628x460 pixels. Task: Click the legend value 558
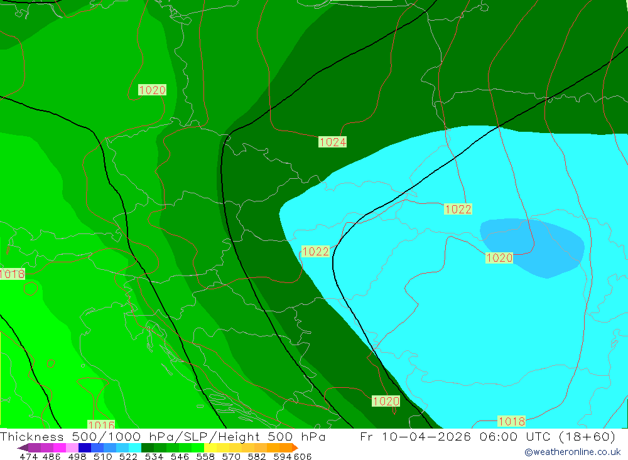coord(205,457)
